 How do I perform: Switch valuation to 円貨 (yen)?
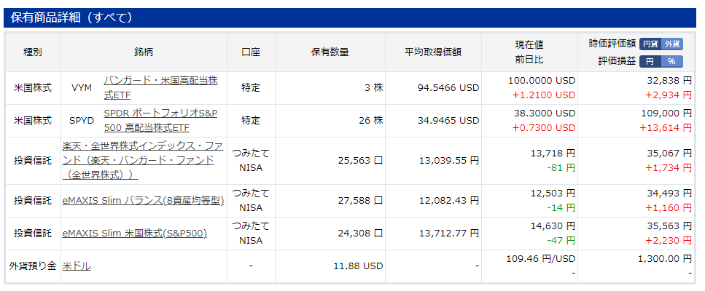(650, 44)
